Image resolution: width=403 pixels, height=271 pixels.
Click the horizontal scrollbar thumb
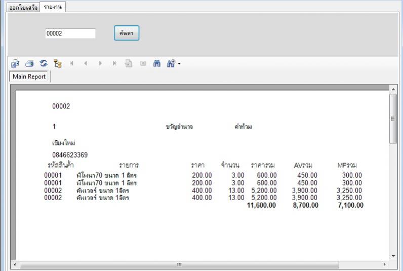[x=179, y=264]
